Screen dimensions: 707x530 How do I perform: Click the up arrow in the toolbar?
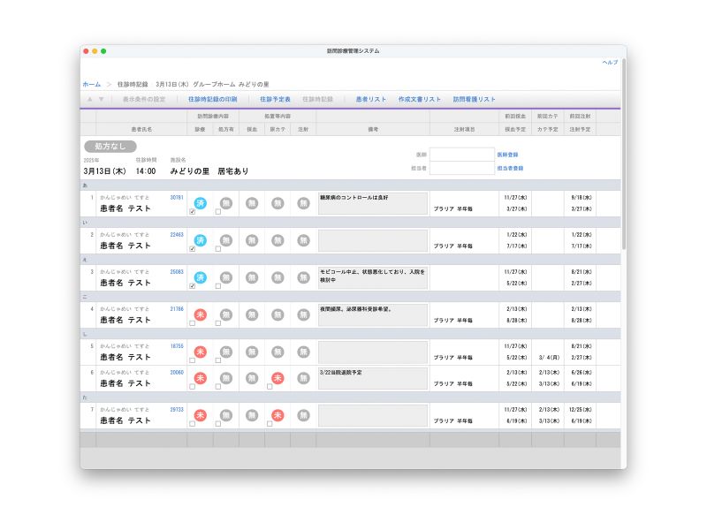click(90, 99)
